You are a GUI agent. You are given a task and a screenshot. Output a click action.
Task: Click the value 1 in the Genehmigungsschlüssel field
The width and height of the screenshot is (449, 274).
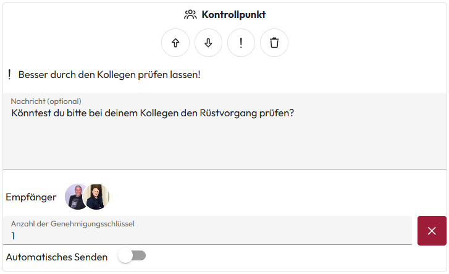[x=14, y=236]
